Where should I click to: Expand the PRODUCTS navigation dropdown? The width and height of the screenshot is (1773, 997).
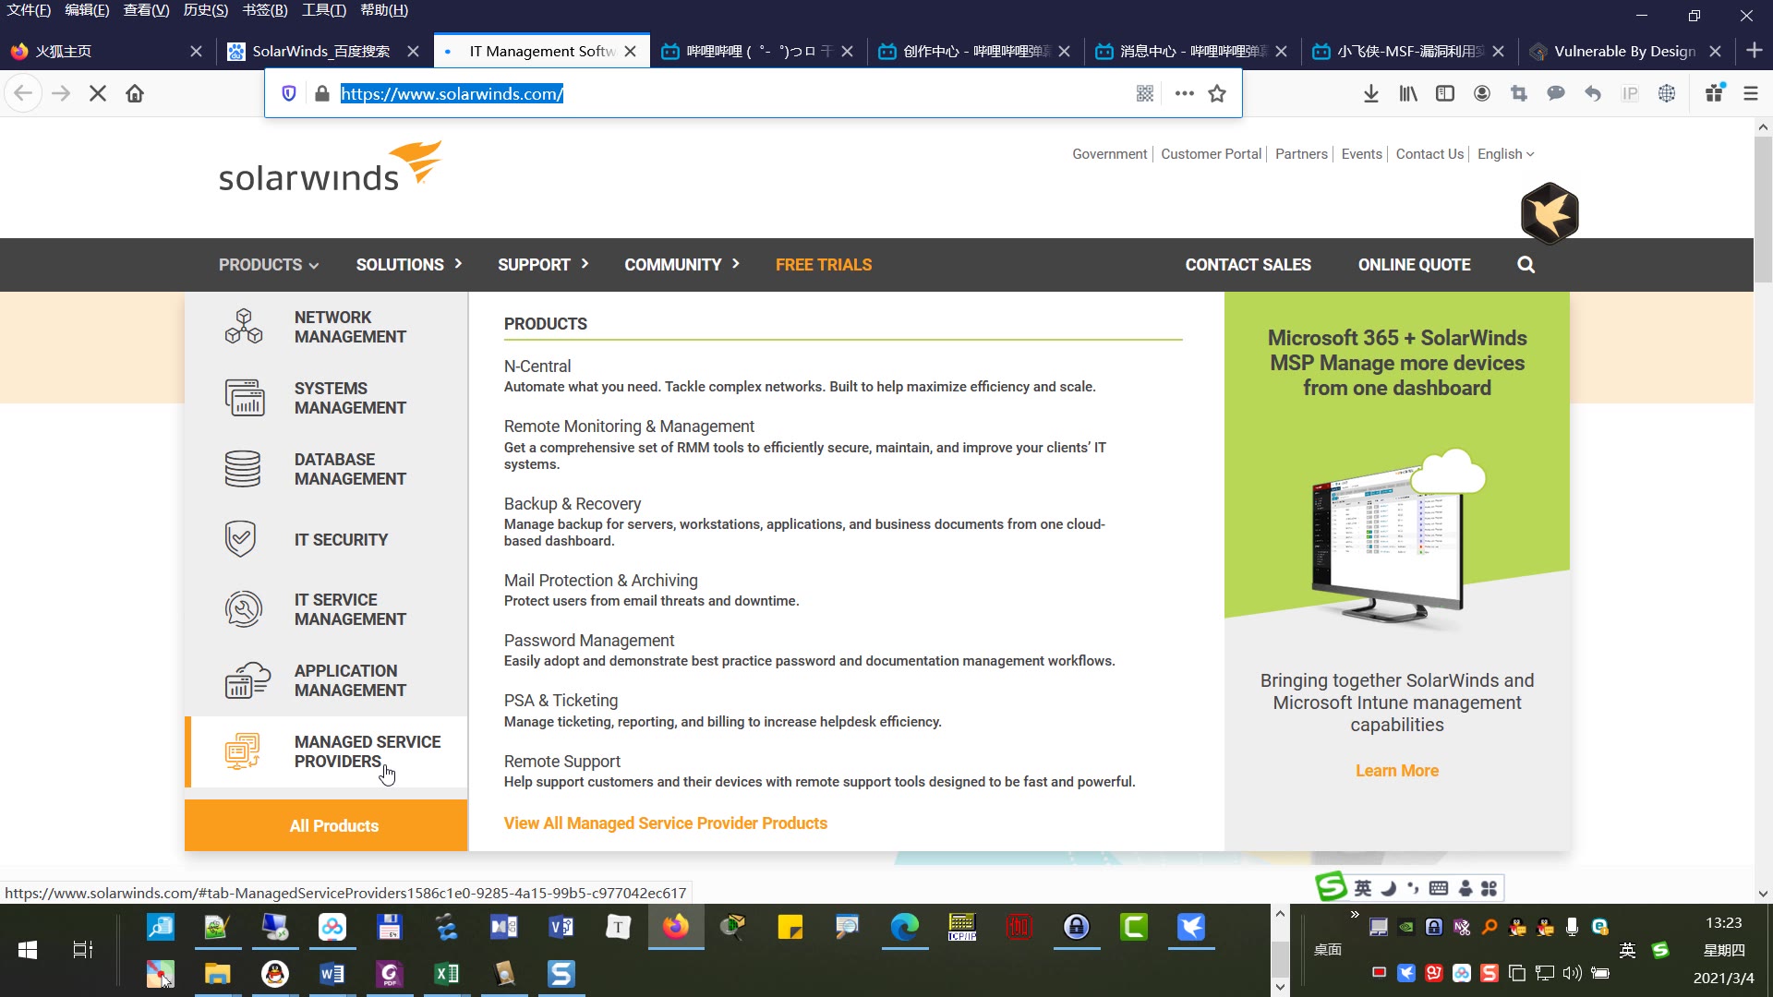269,265
